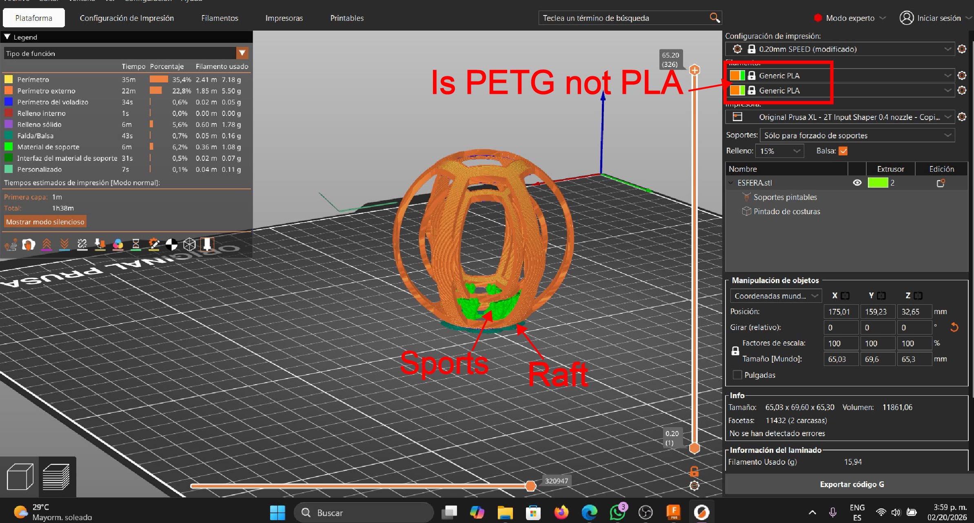Click the hourglass pauses icon
974x523 pixels.
pyautogui.click(x=136, y=244)
